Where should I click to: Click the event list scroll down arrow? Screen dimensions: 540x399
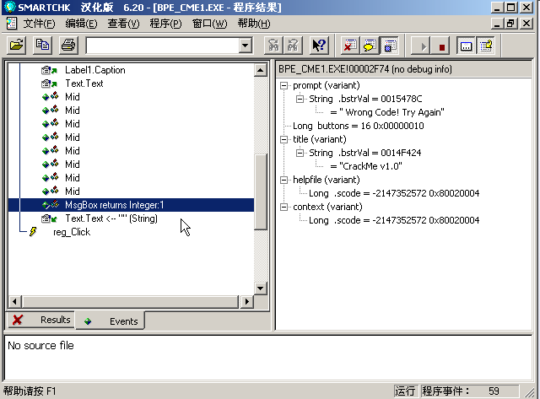point(261,288)
